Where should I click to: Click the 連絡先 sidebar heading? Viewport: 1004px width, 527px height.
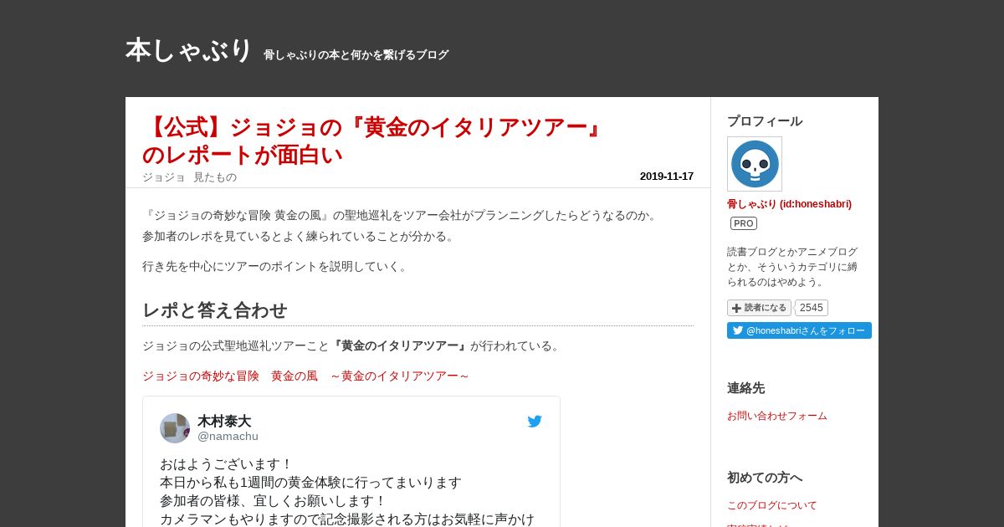pos(745,388)
